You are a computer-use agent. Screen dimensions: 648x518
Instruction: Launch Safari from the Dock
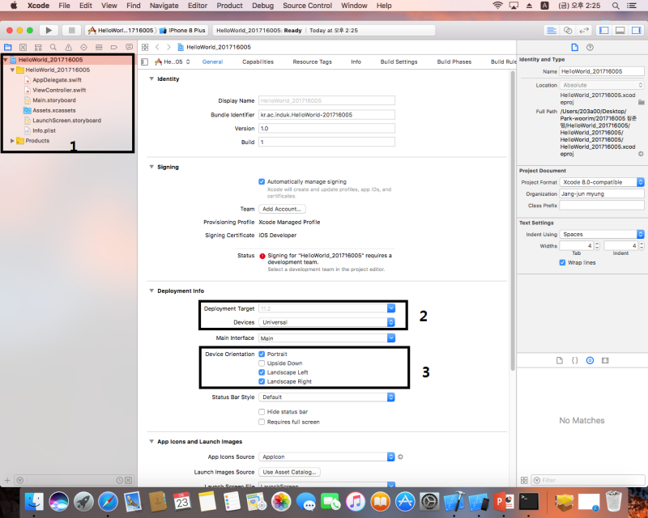click(108, 503)
